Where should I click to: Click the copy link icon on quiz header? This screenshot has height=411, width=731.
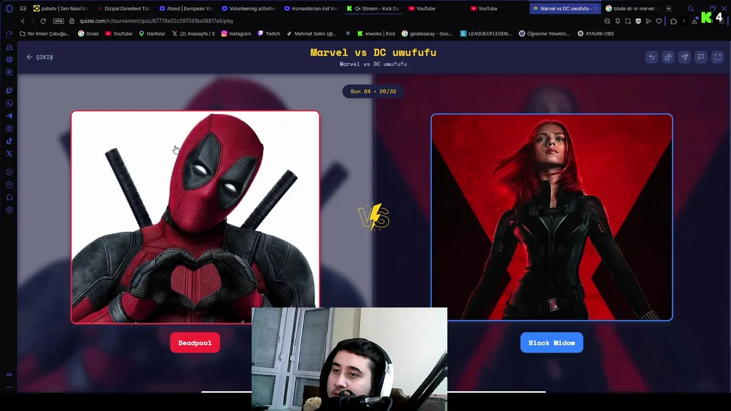tap(668, 57)
